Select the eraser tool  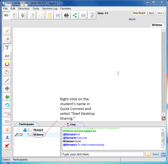tap(7, 40)
